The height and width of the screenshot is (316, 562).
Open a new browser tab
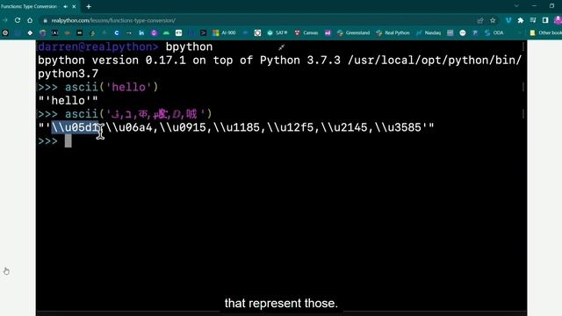coord(89,6)
